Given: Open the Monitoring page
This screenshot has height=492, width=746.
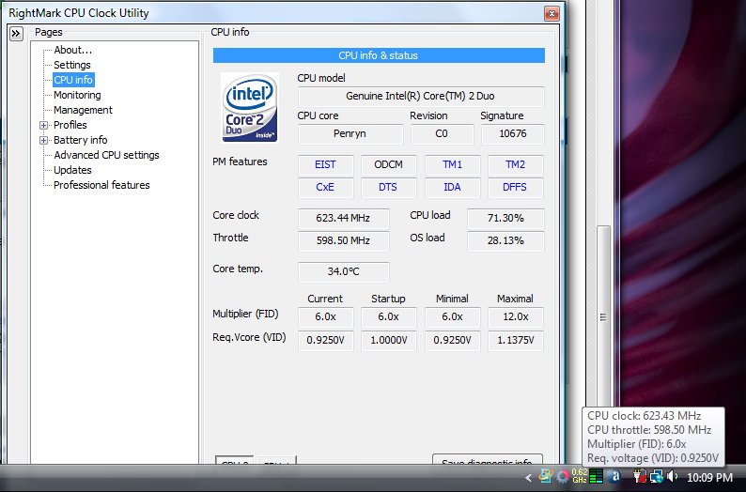Looking at the screenshot, I should (77, 95).
